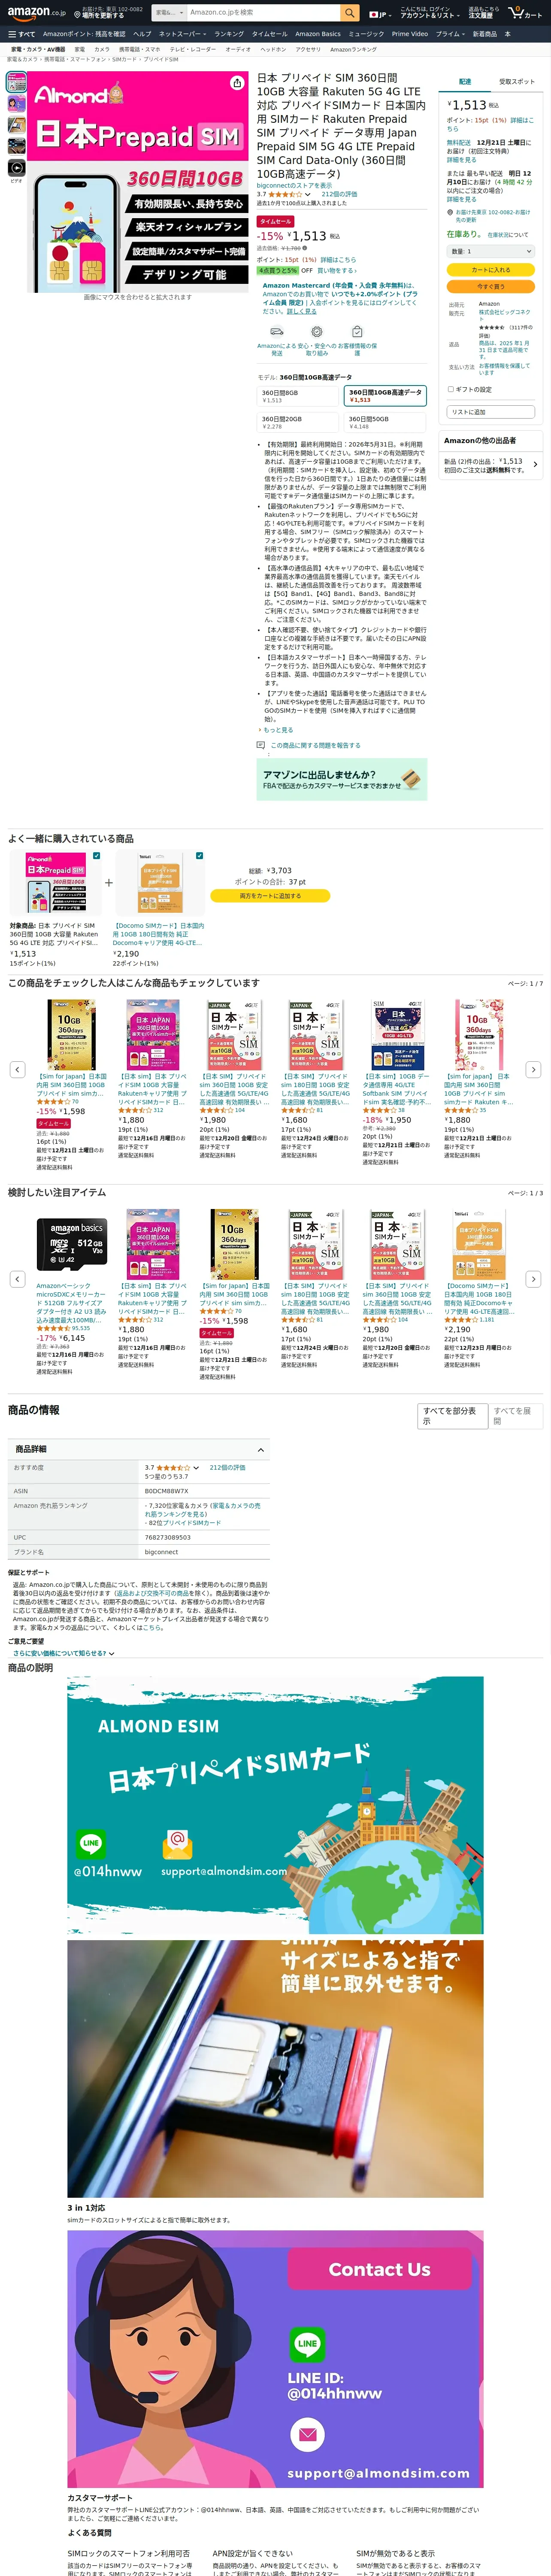Click the orange search magnifier icon
Image resolution: width=551 pixels, height=2576 pixels.
click(349, 13)
